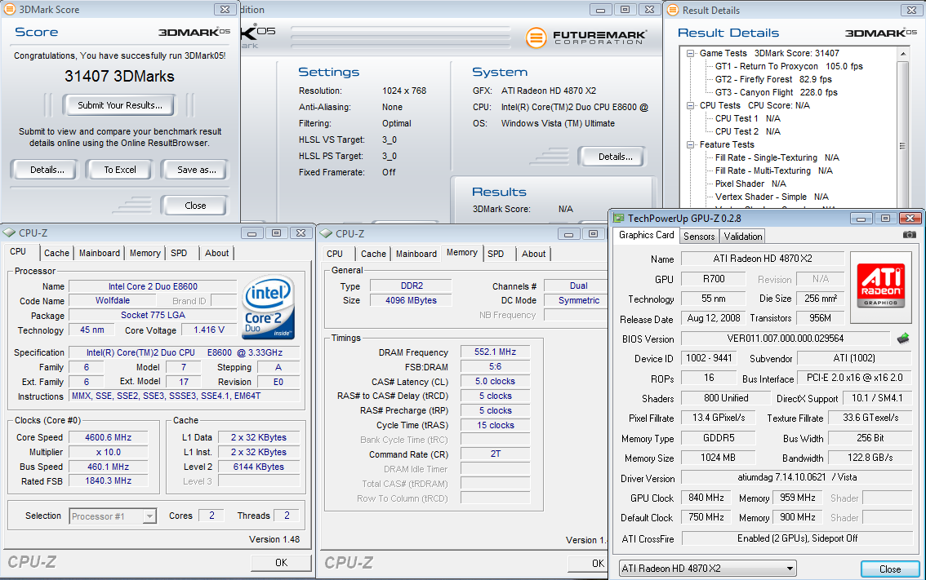926x580 pixels.
Task: Click the Core Speed 4600.6 MHz field
Action: [108, 437]
